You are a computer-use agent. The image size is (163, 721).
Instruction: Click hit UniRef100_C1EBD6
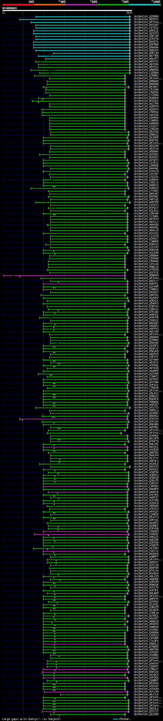(x=146, y=73)
